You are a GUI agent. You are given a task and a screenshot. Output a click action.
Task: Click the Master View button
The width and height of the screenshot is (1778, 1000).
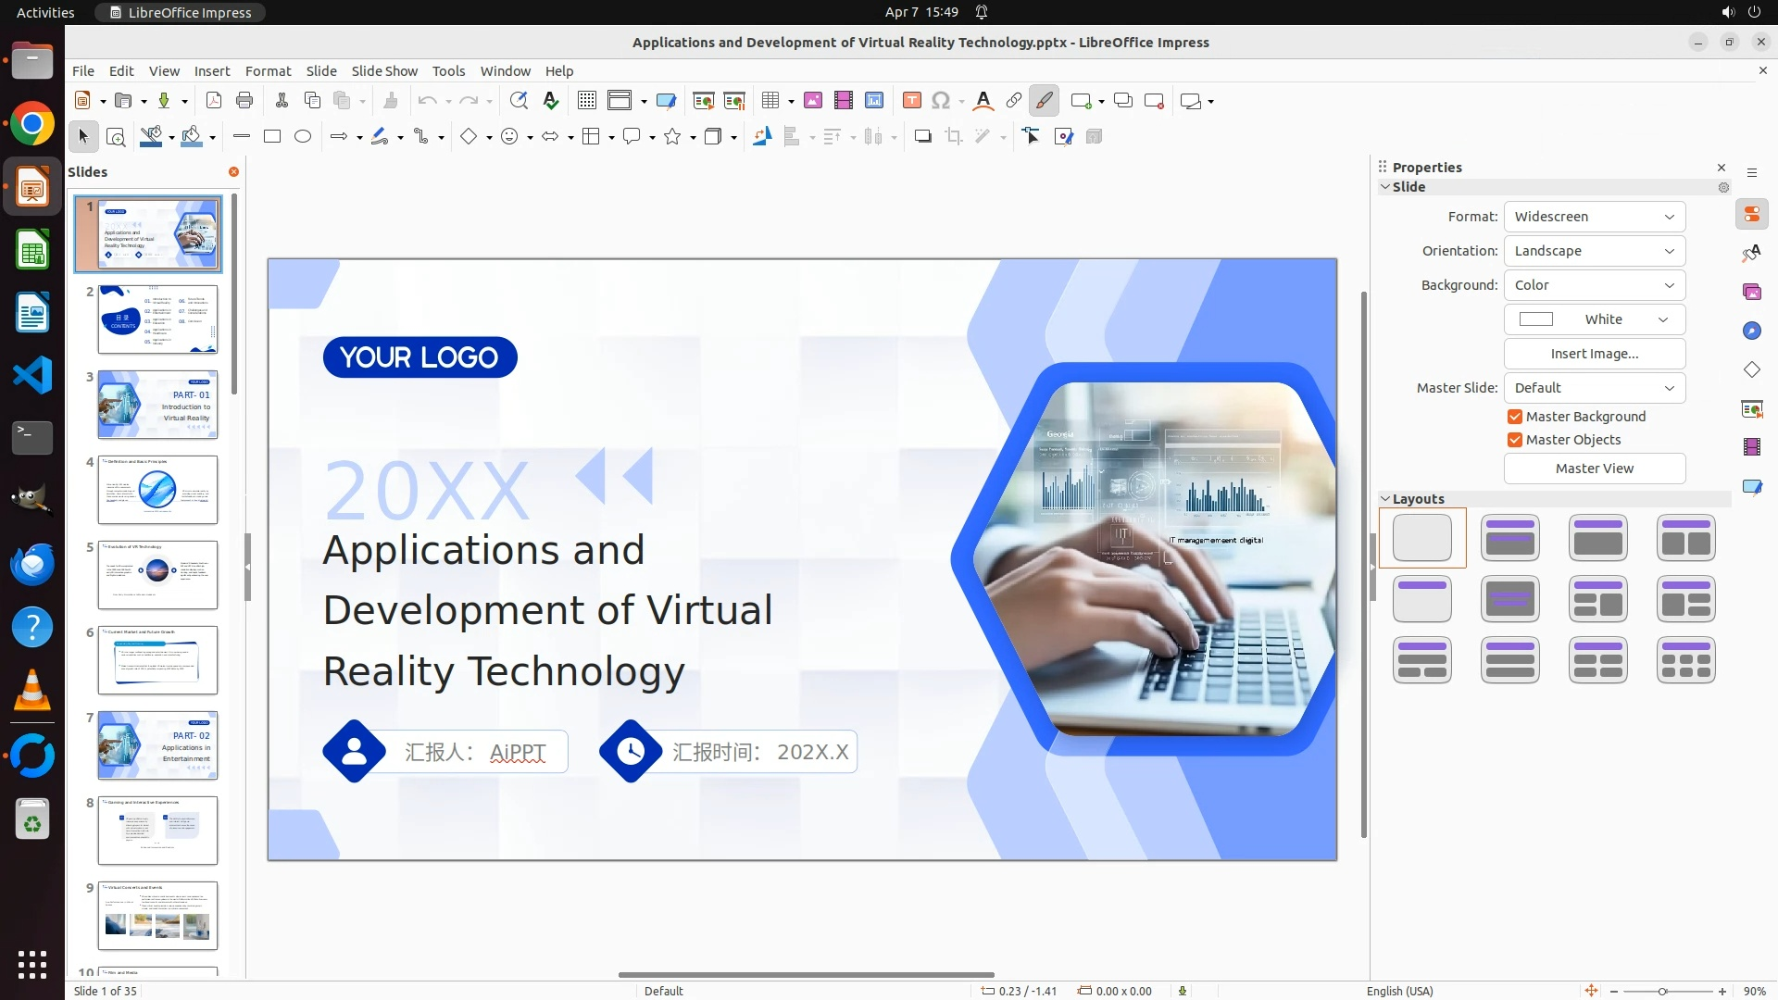(1594, 469)
